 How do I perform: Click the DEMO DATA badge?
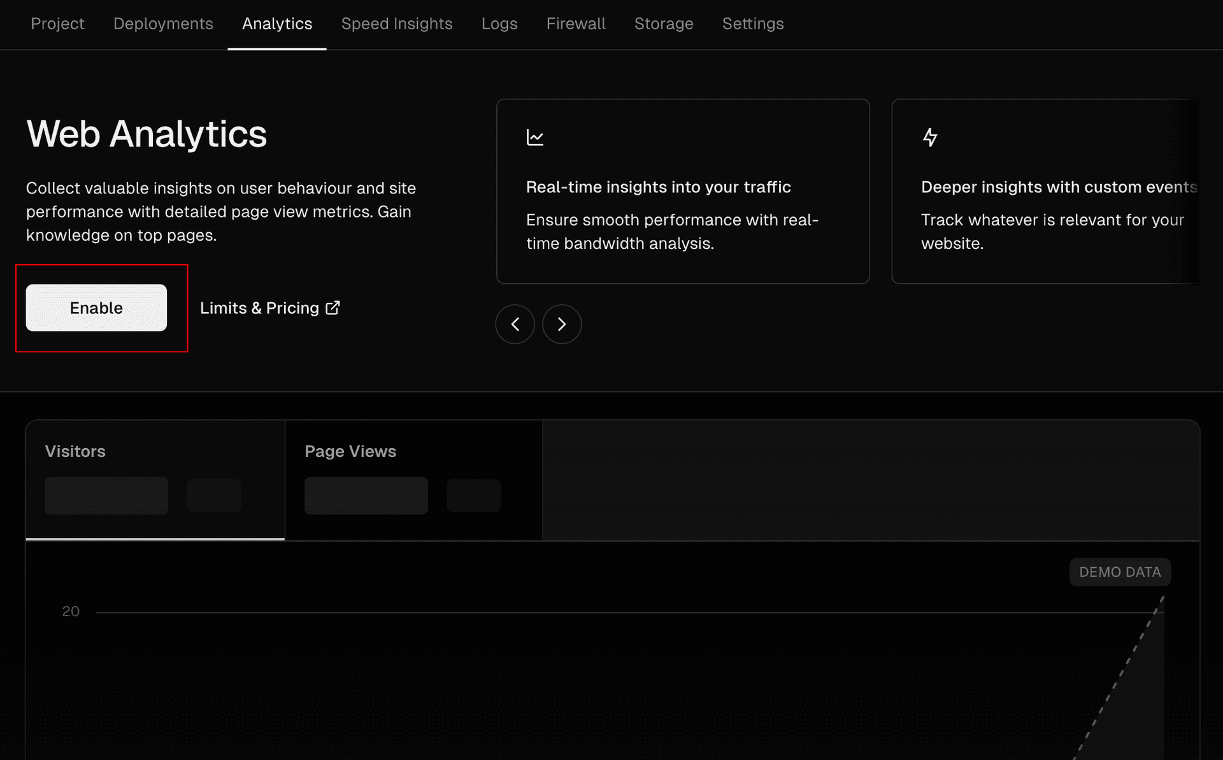[1120, 572]
